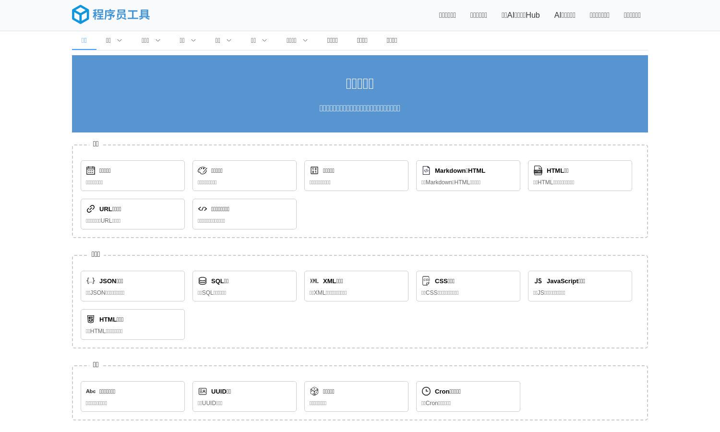Click the ID card icon beside UUID
The image size is (720, 432).
click(203, 391)
